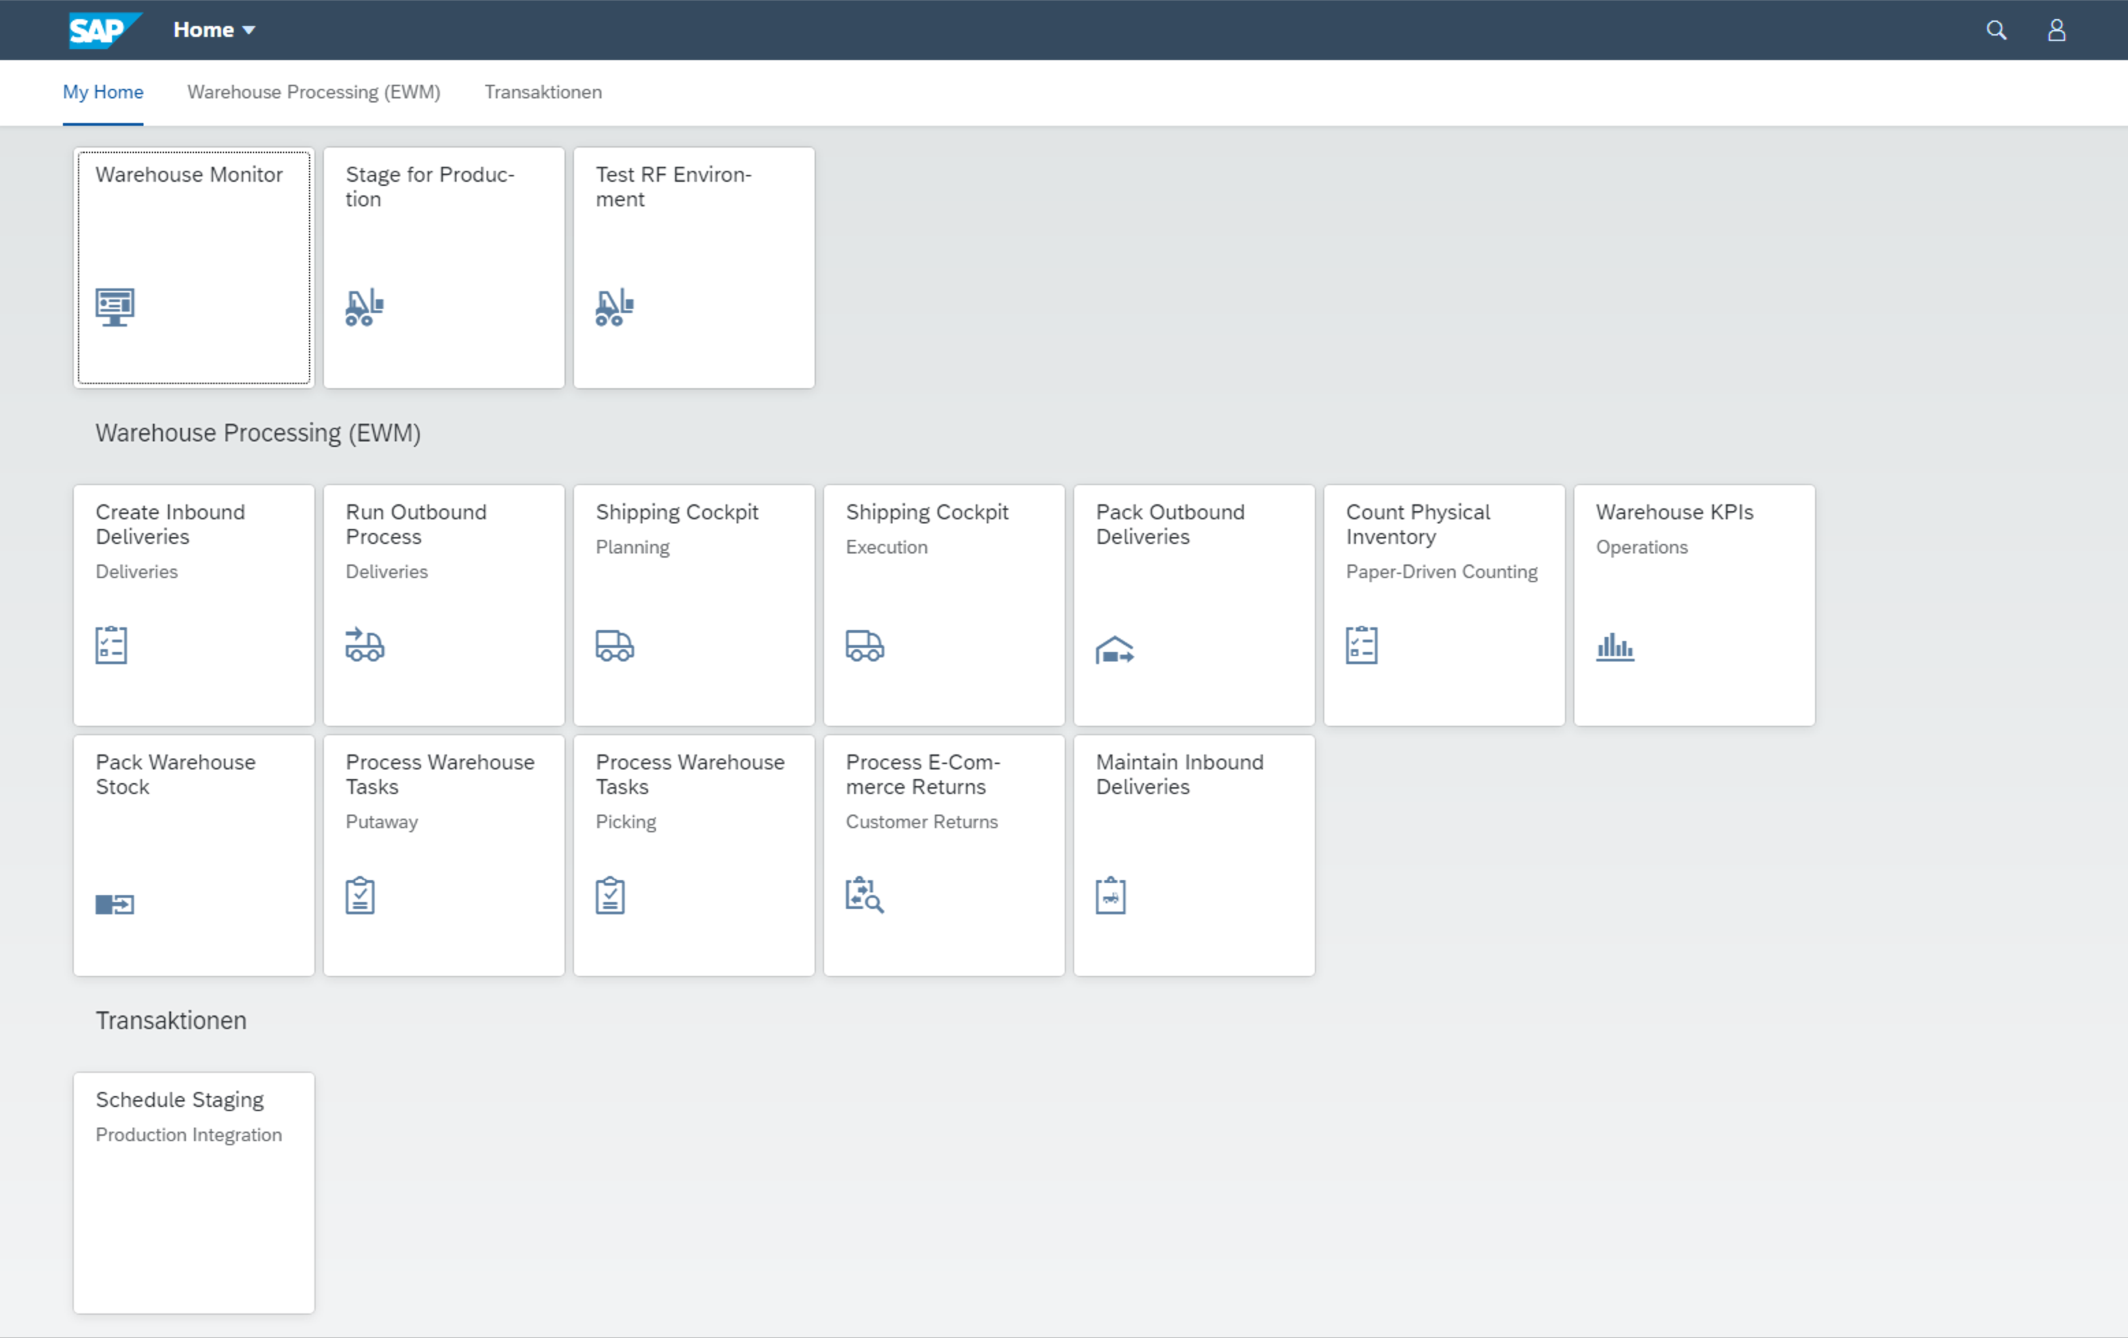2128x1338 pixels.
Task: Click the Run Outbound Process truck icon
Action: click(364, 644)
